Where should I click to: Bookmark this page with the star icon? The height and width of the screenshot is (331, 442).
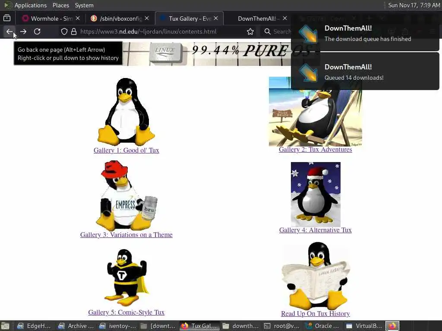250,31
